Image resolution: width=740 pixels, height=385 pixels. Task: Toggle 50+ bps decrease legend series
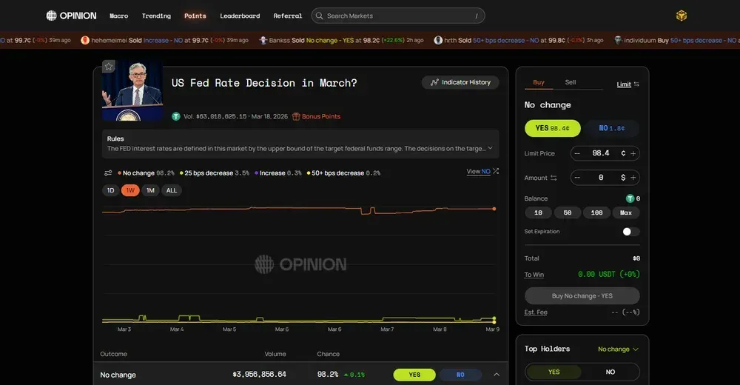tap(343, 173)
